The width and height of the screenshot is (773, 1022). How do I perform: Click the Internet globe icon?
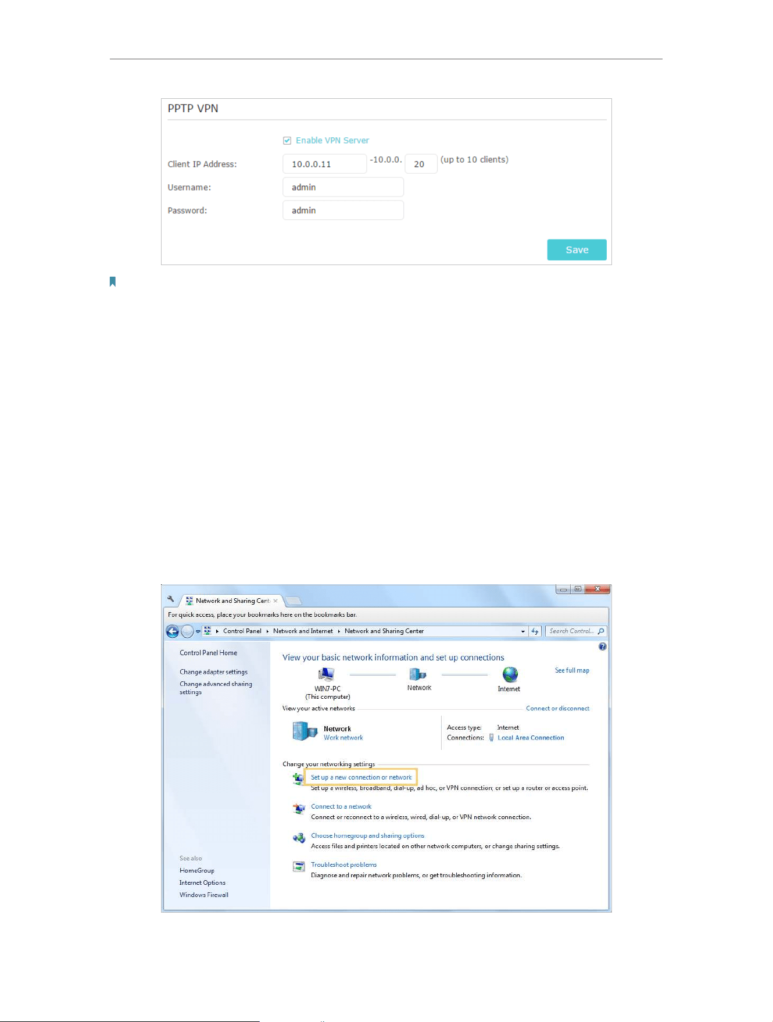point(510,674)
